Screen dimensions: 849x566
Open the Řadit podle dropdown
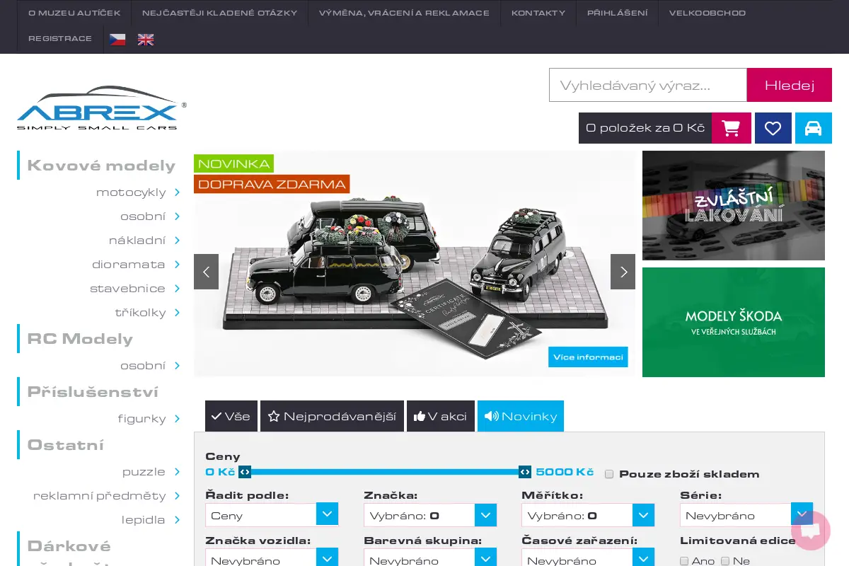tap(272, 515)
